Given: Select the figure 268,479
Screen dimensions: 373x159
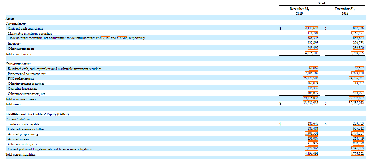Looking at the screenshot, I should click(x=358, y=139).
